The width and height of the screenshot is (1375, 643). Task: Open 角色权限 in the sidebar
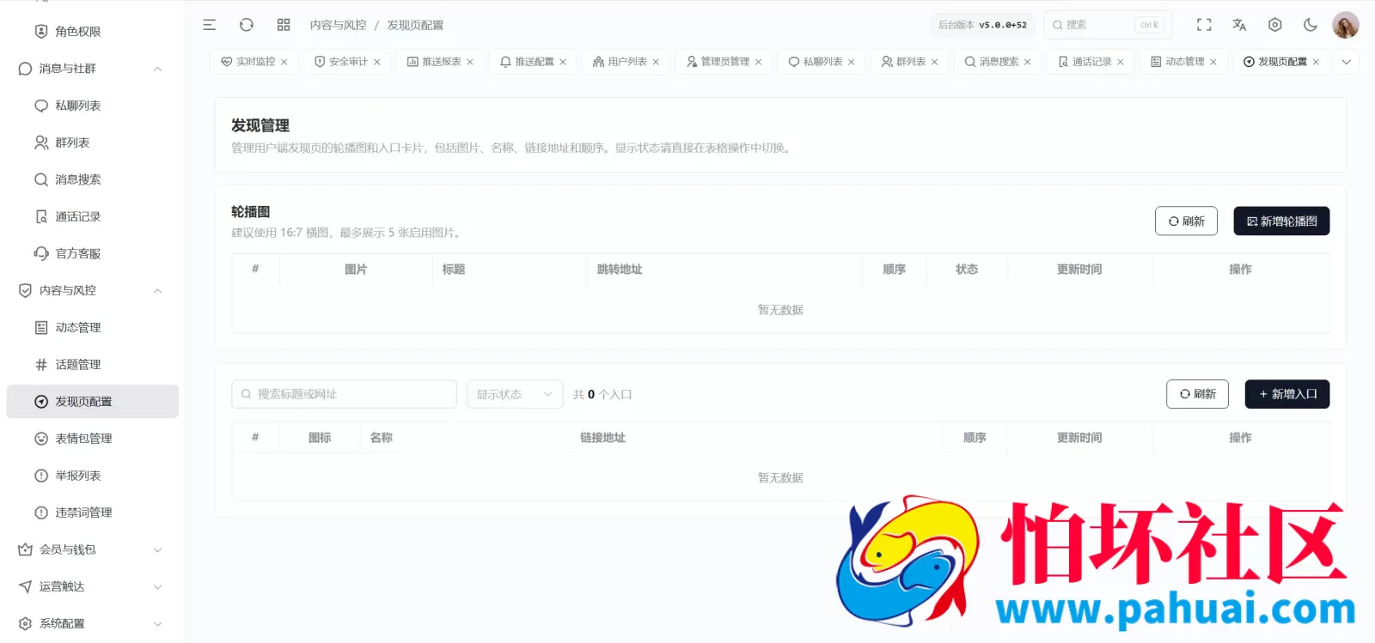93,31
